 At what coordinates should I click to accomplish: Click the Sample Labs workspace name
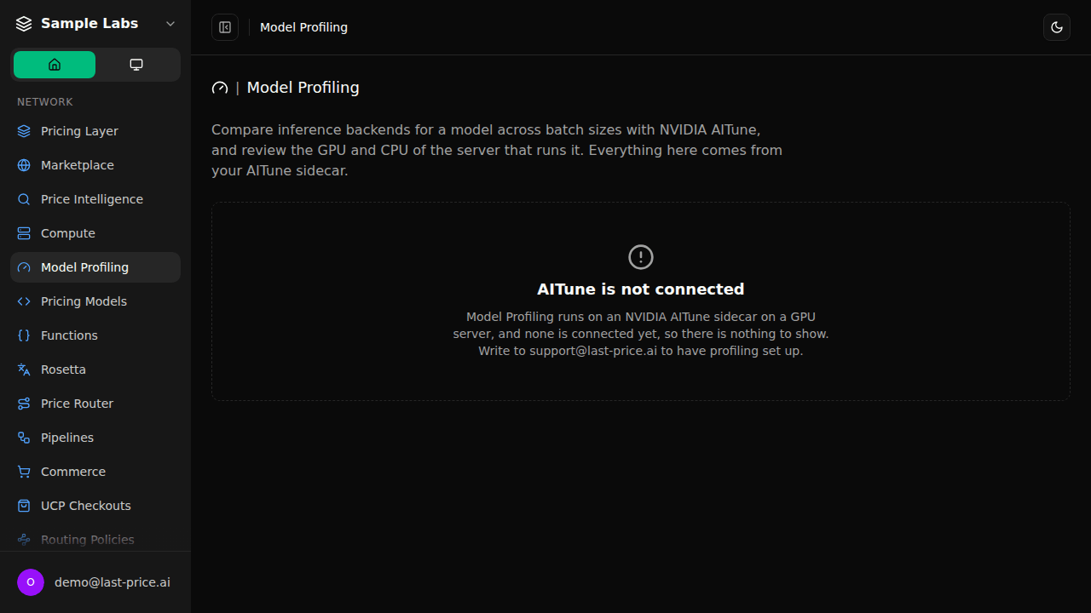(x=89, y=24)
